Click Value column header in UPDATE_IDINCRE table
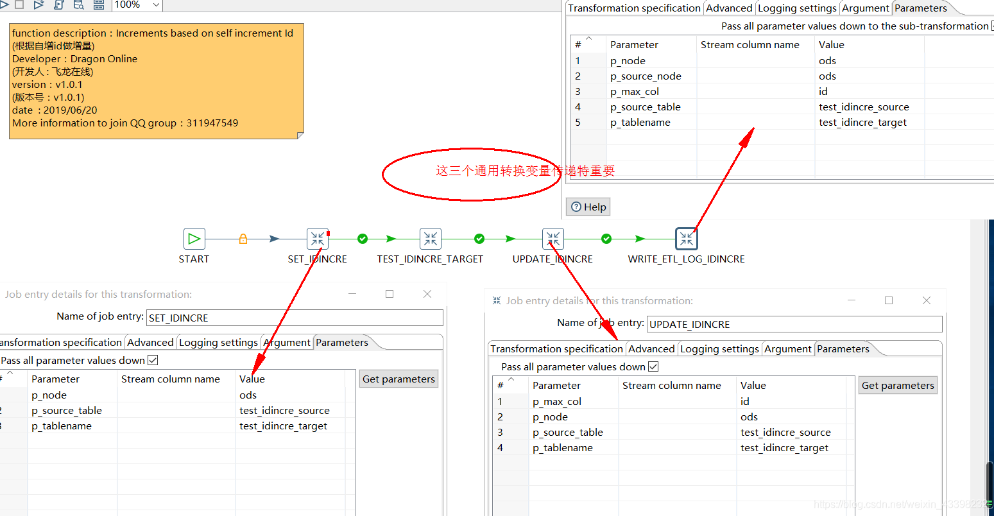The height and width of the screenshot is (516, 994). point(791,385)
